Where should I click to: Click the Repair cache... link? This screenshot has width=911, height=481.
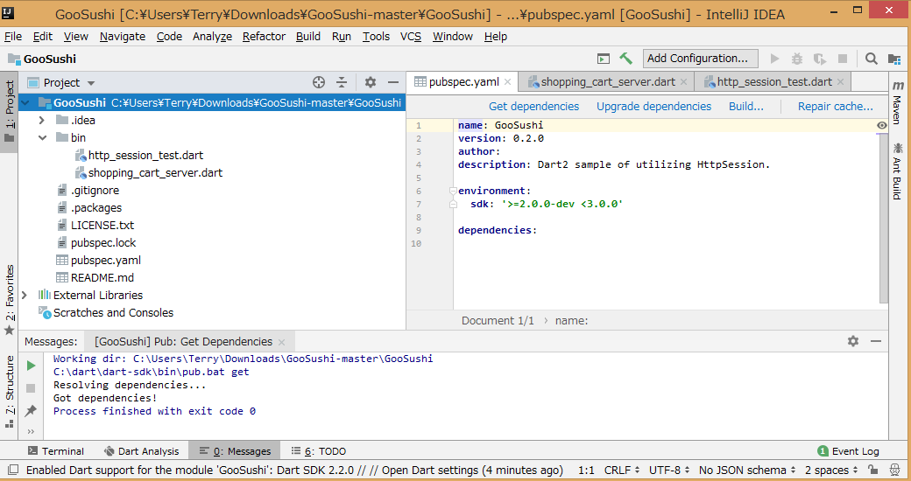836,106
